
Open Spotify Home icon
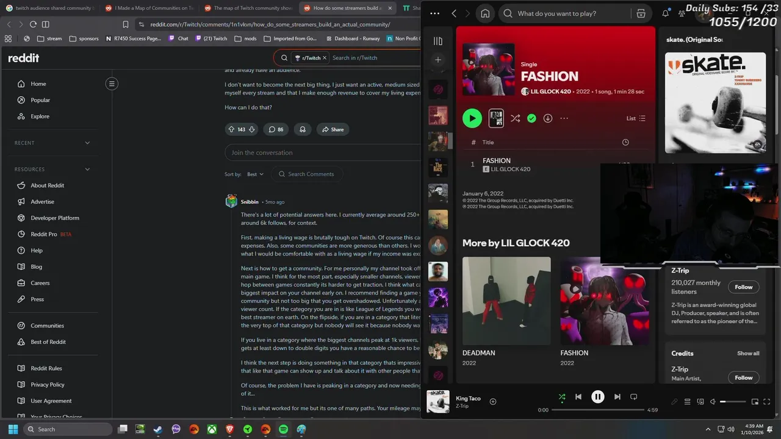(485, 13)
